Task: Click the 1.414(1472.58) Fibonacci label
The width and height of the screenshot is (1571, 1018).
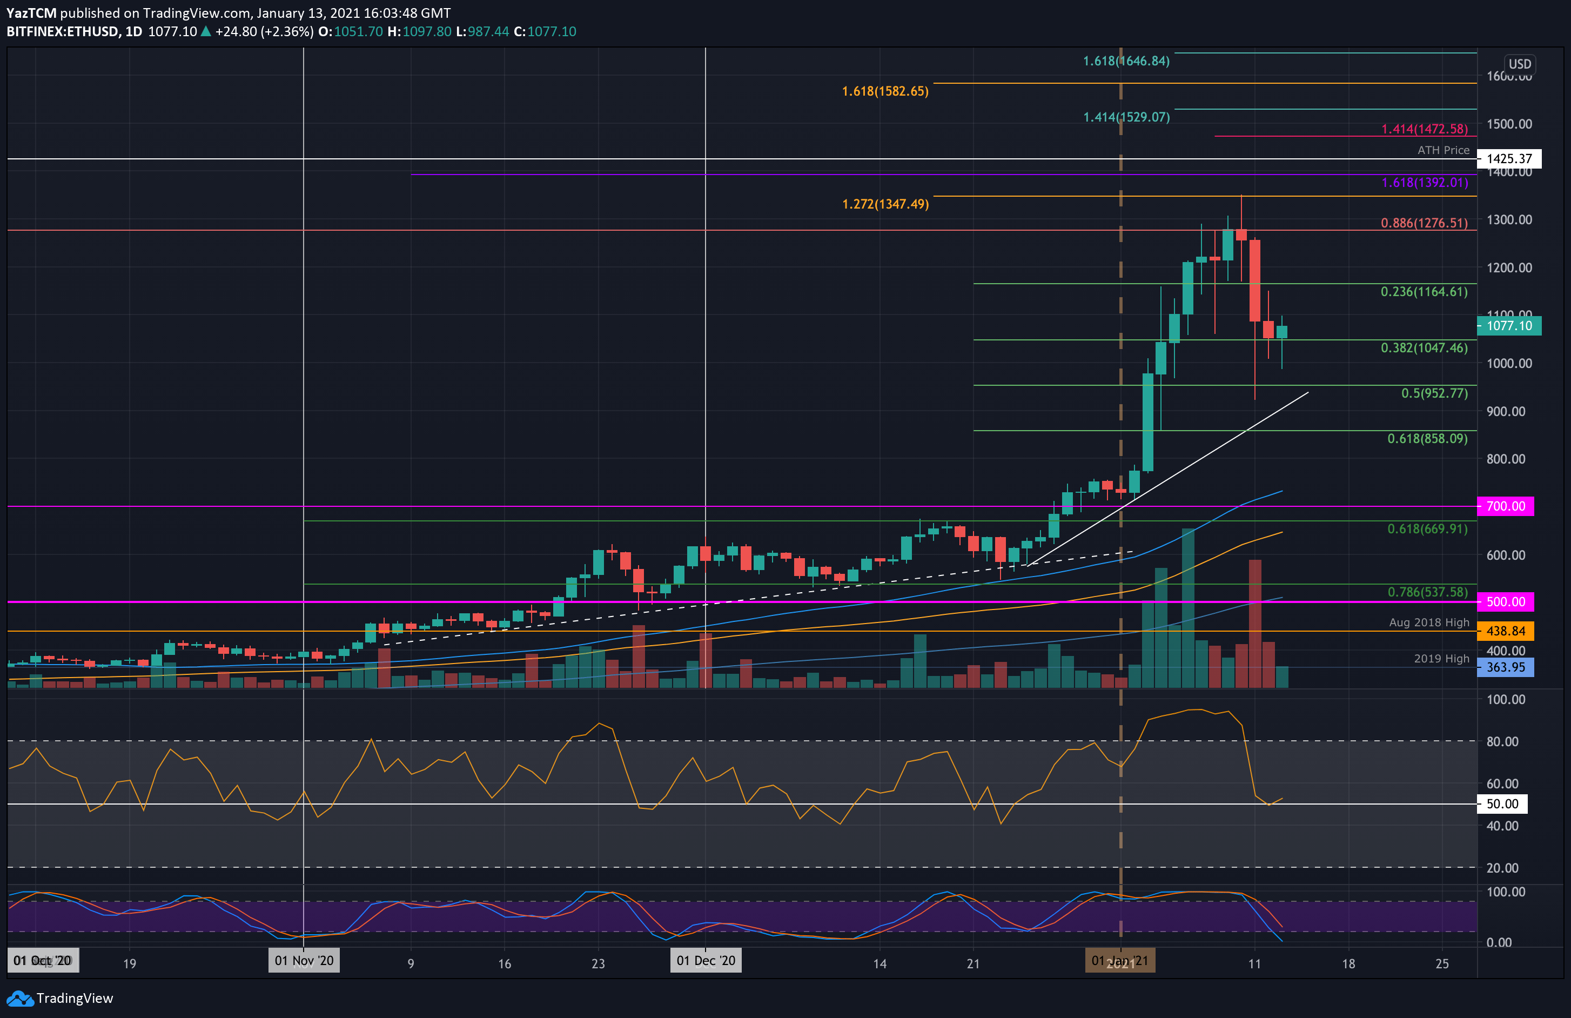Action: click(x=1425, y=129)
